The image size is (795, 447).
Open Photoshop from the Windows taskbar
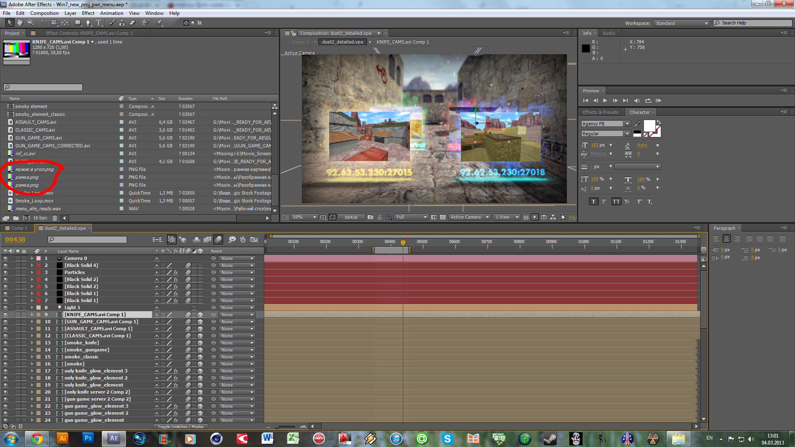pyautogui.click(x=88, y=438)
